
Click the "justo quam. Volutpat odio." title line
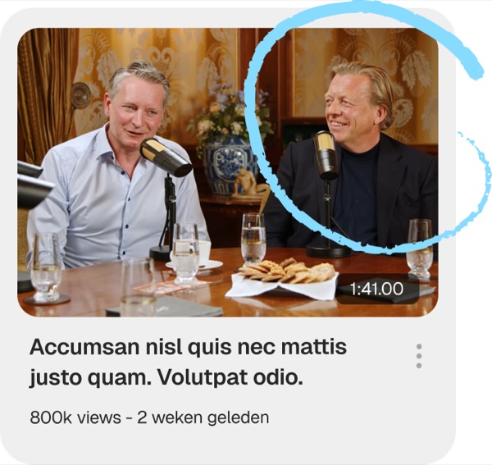tap(166, 378)
